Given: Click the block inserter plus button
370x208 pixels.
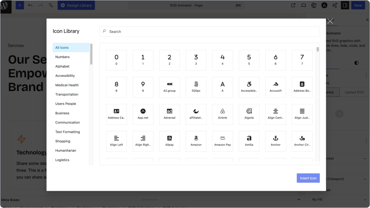Looking at the screenshot, I should [x=20, y=5].
